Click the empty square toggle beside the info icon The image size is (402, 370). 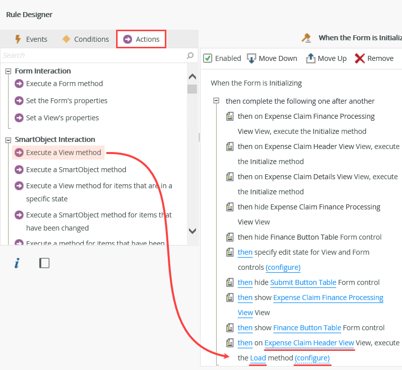coord(44,262)
